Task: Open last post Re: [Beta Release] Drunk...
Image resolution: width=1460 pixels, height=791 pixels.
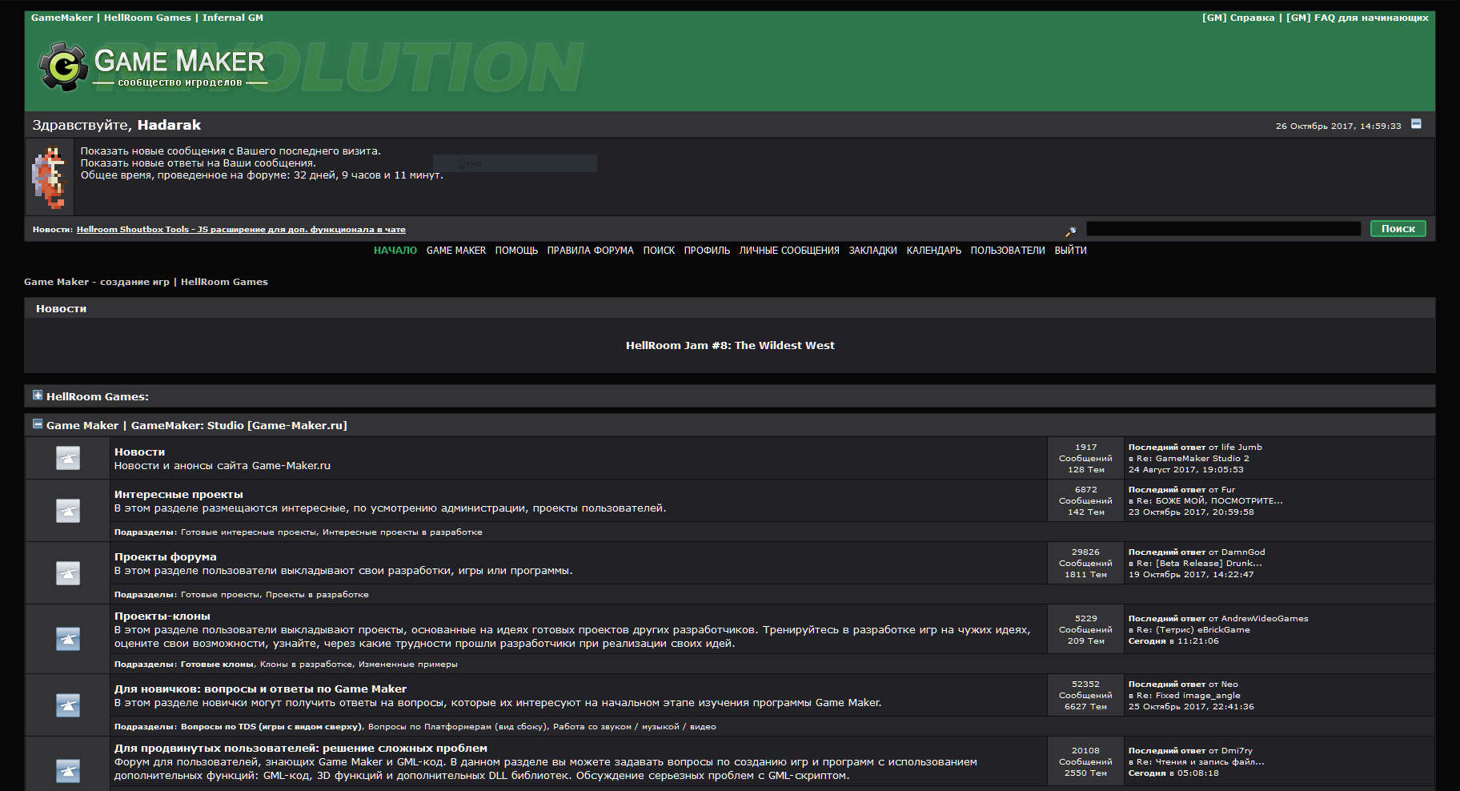Action: click(x=1199, y=564)
